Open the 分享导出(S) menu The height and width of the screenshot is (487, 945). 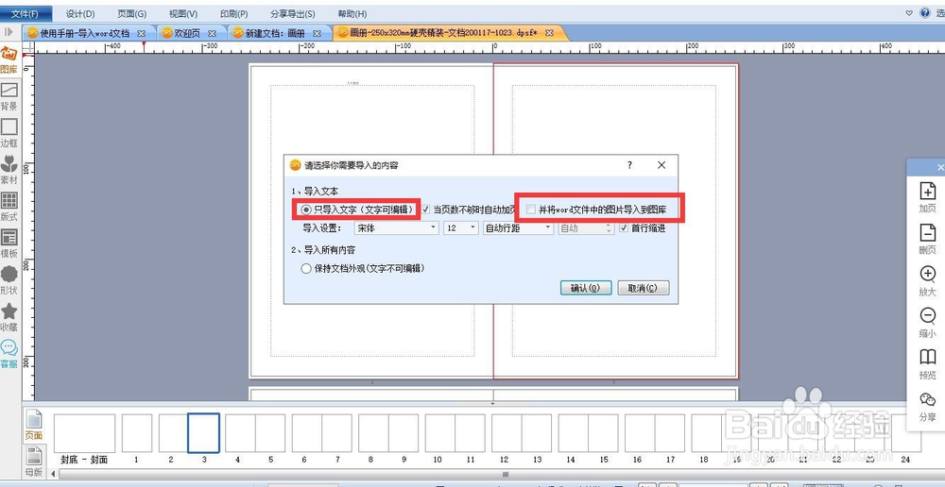pos(293,14)
